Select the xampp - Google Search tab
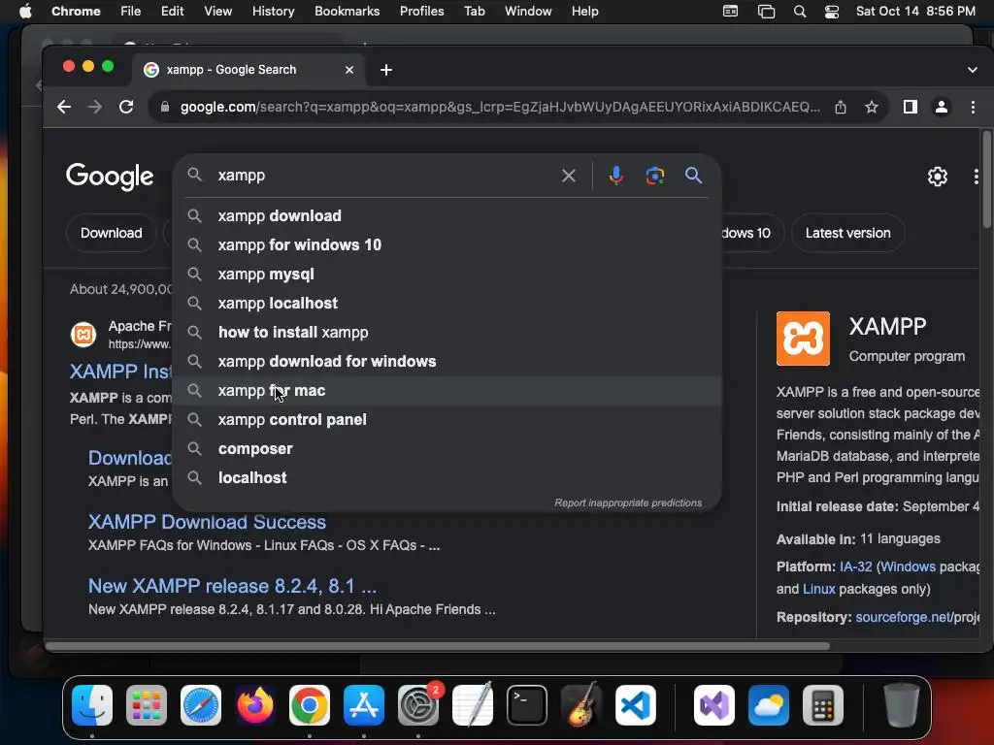Viewport: 994px width, 745px height. point(249,70)
